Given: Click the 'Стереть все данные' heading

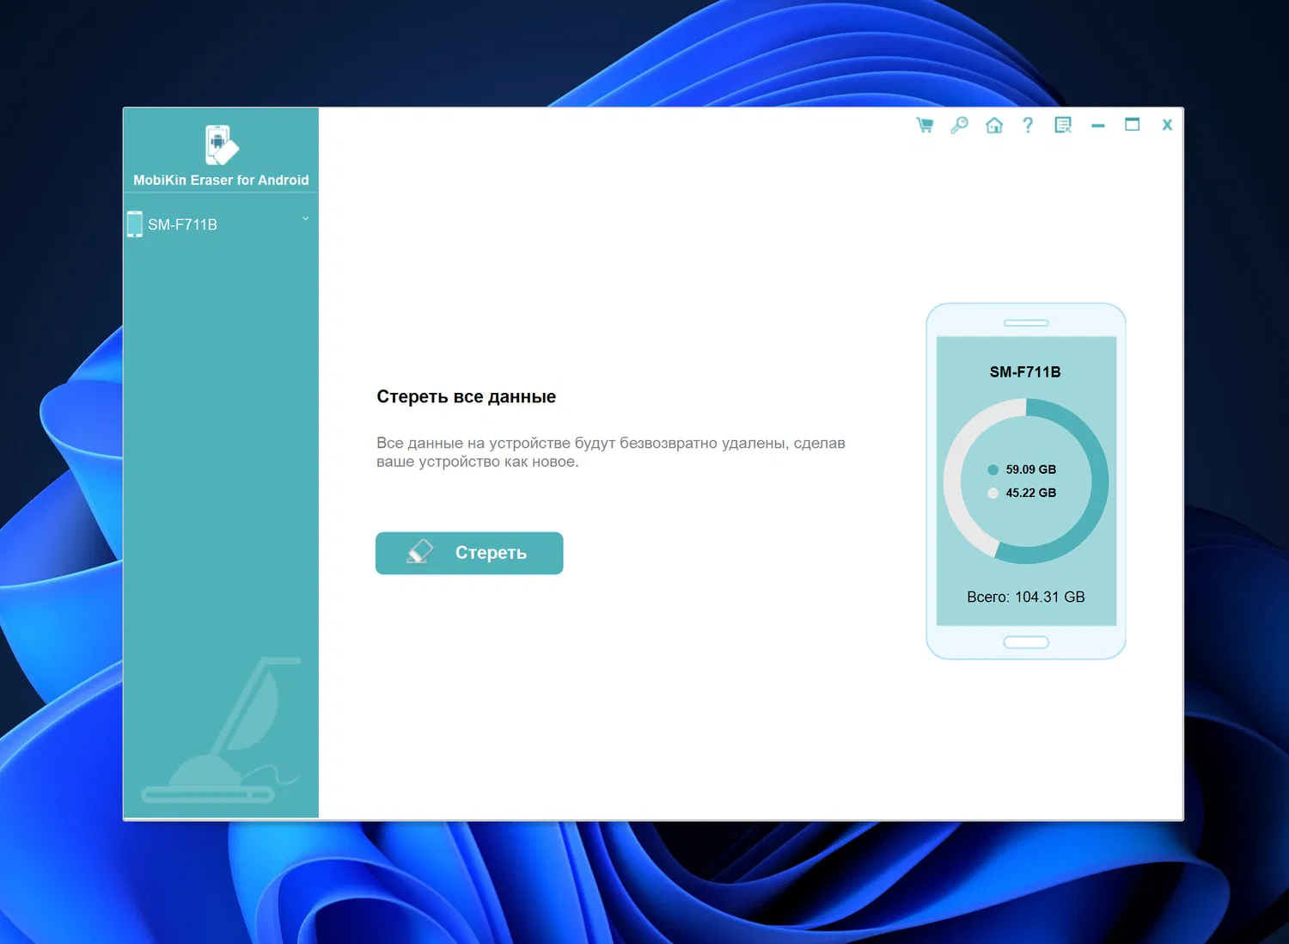Looking at the screenshot, I should (x=467, y=396).
